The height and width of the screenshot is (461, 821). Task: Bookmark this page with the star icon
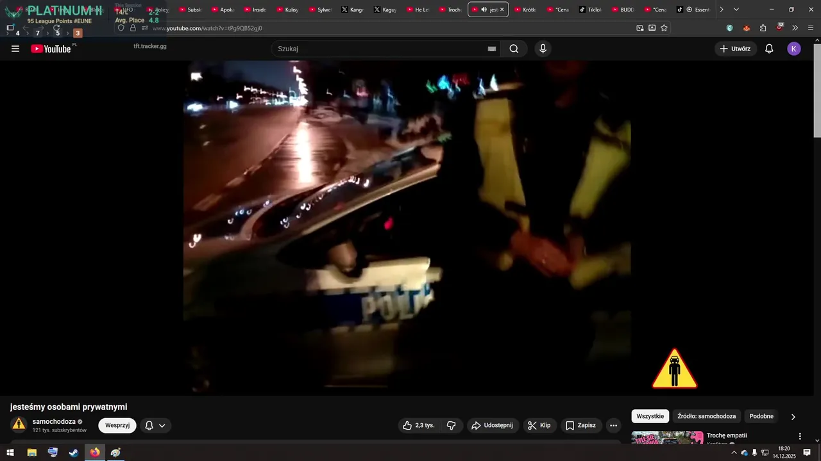point(664,28)
